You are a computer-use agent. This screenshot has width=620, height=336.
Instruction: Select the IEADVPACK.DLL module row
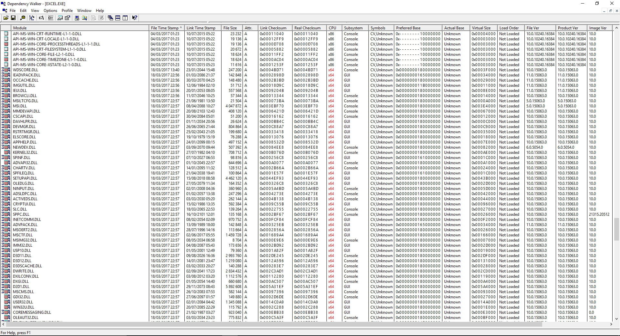tap(307, 75)
